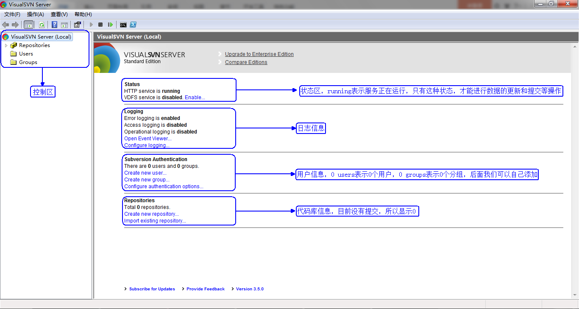The height and width of the screenshot is (309, 579).
Task: Click Create new group... link
Action: 147,180
